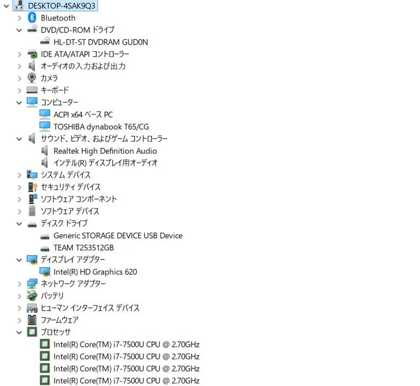The width and height of the screenshot is (420, 386).
Task: Collapse the ディスク ドライブ node
Action: coord(19,224)
